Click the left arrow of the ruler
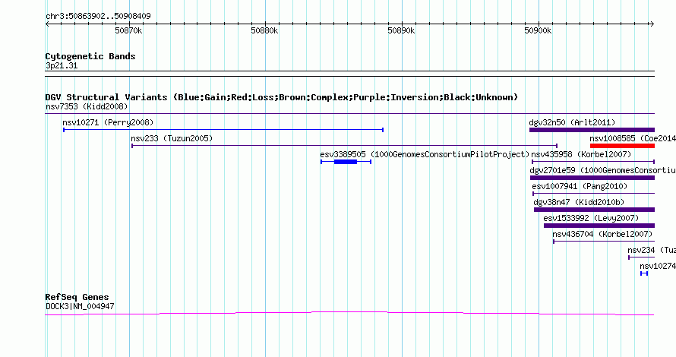 coord(47,24)
